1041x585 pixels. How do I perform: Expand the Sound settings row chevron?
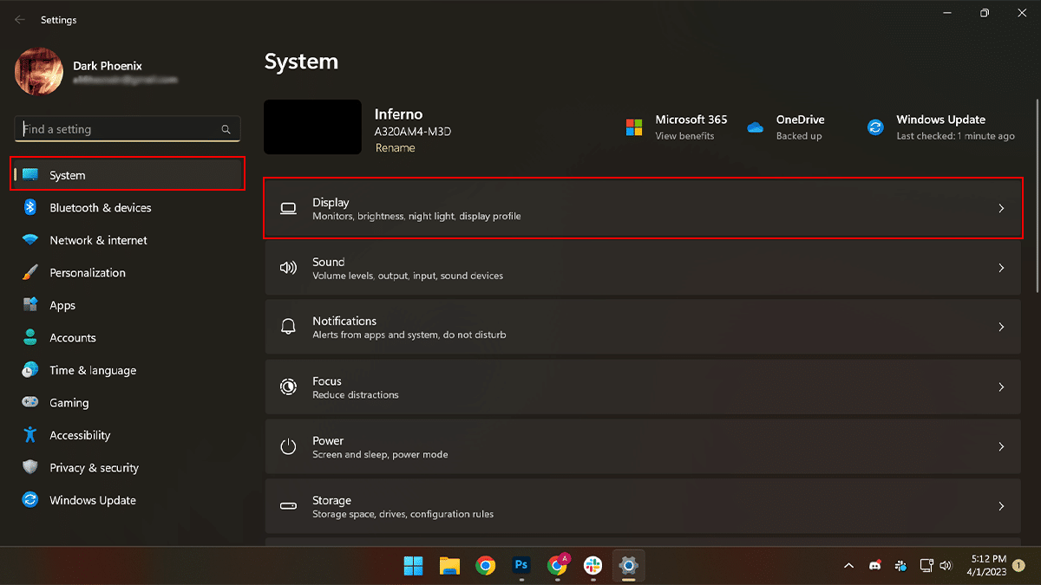tap(1001, 268)
